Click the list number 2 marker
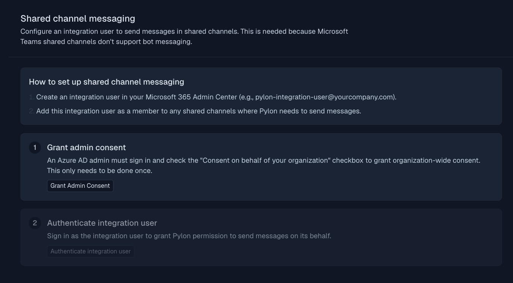 (31, 111)
